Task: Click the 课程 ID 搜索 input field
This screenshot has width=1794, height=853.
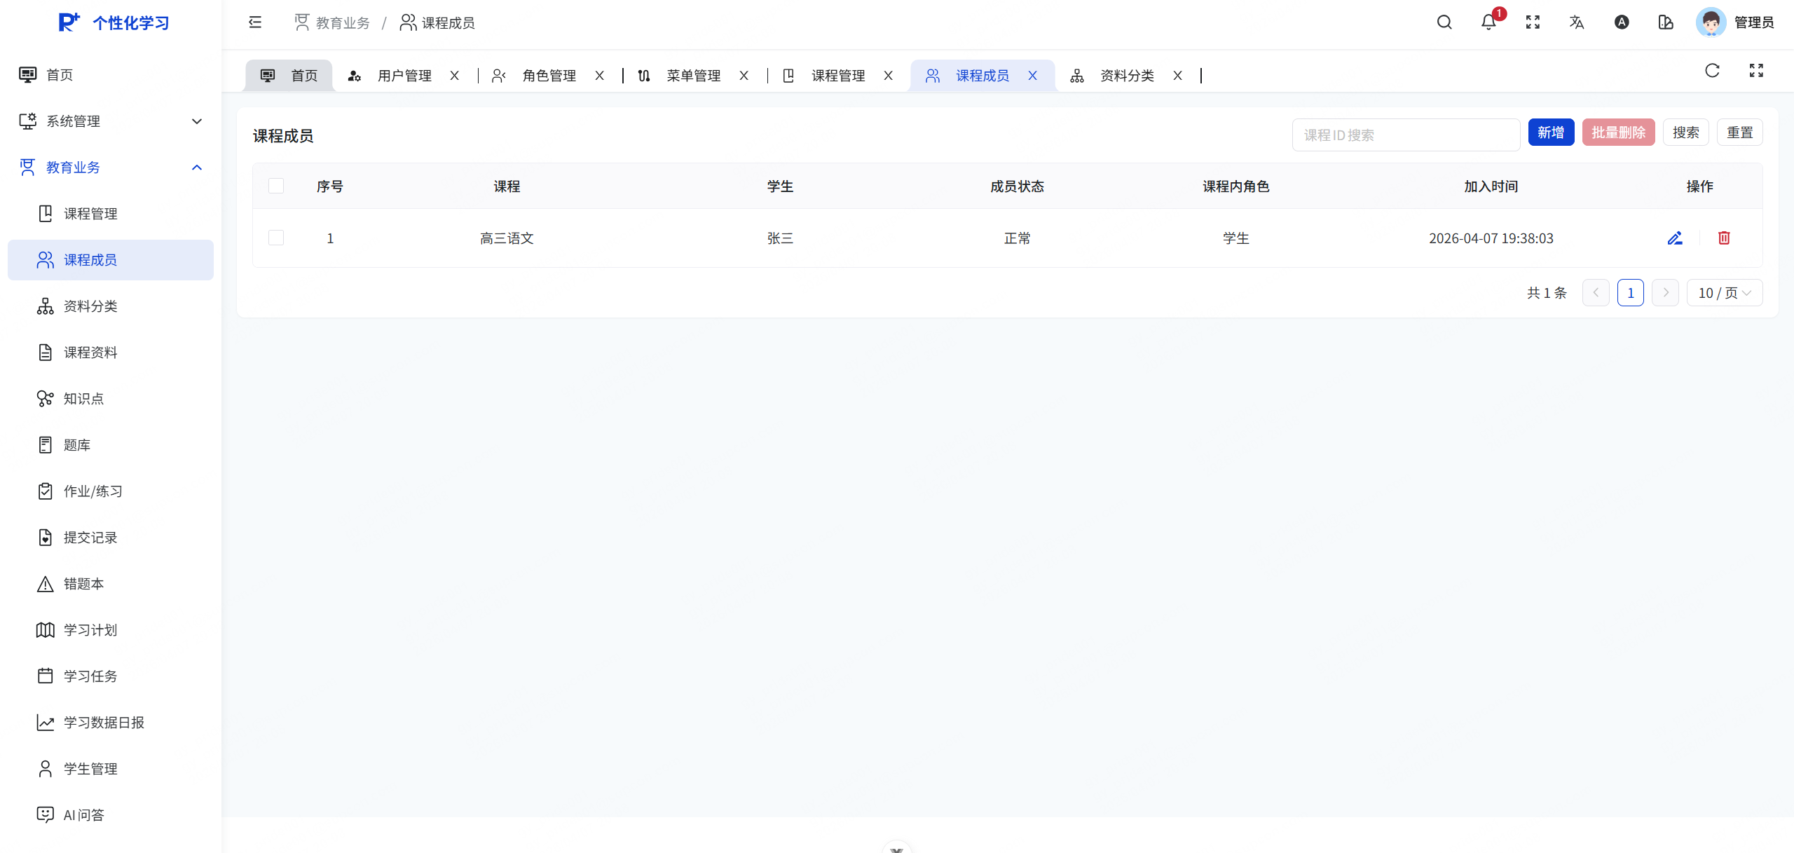Action: pyautogui.click(x=1405, y=135)
